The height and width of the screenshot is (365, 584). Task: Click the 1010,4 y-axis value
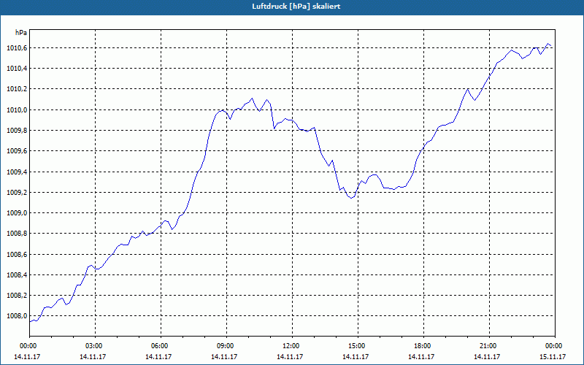point(16,69)
